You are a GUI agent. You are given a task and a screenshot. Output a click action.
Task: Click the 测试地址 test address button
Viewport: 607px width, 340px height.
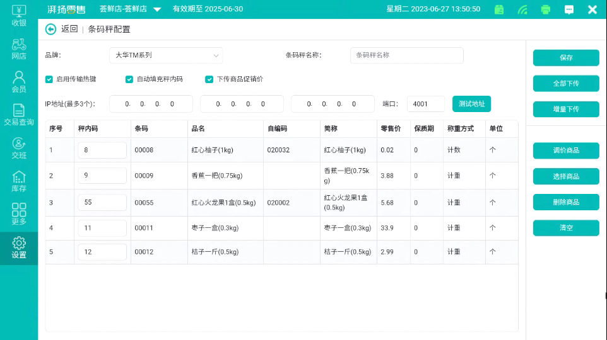(471, 104)
